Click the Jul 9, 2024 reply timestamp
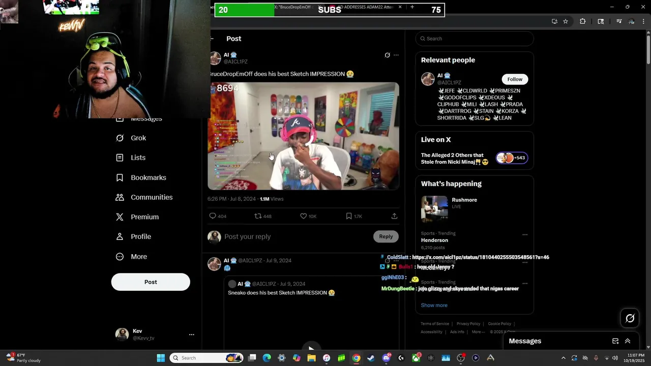651x366 pixels. click(x=279, y=261)
